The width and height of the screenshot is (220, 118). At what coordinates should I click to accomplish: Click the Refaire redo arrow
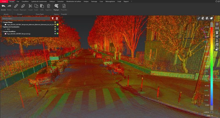point(9,6)
